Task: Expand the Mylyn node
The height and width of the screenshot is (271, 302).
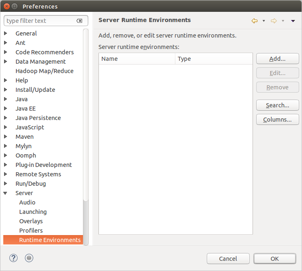Action: pyautogui.click(x=6, y=146)
